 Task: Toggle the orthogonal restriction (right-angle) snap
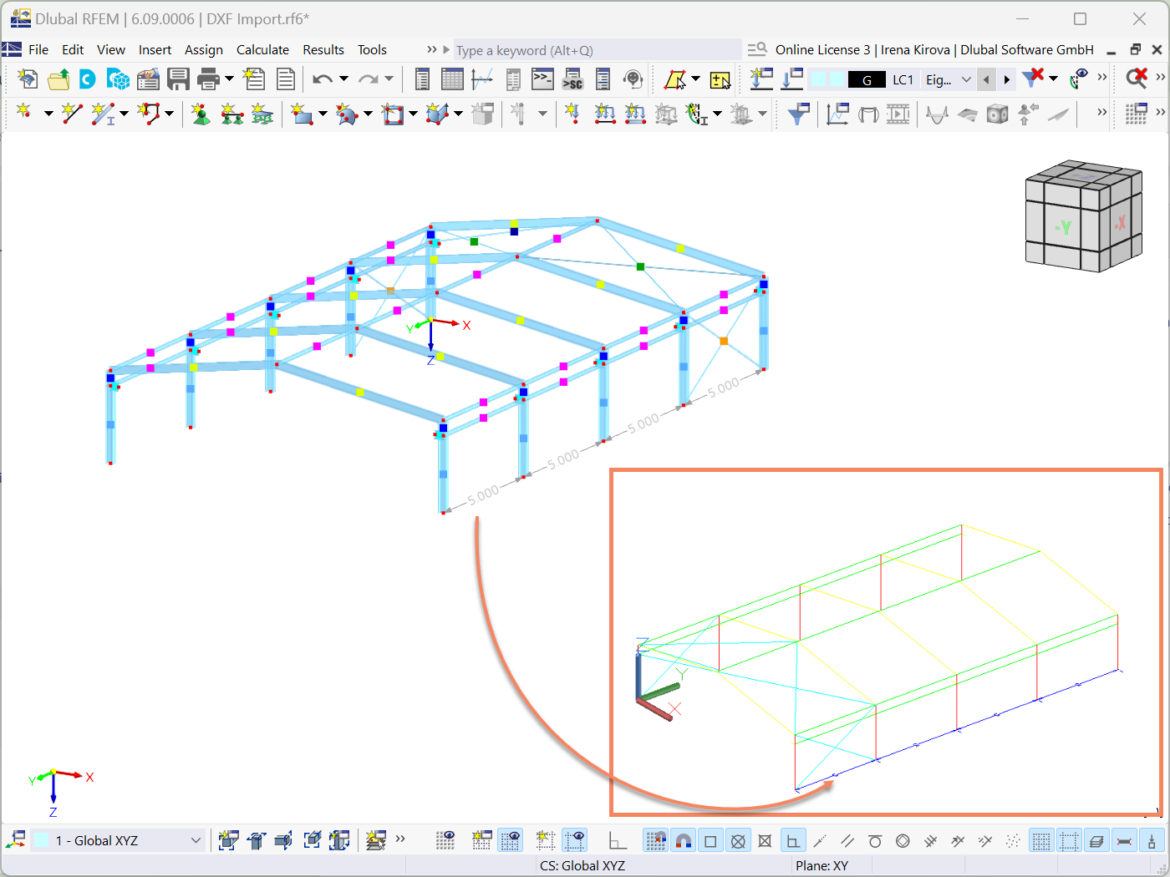(792, 839)
